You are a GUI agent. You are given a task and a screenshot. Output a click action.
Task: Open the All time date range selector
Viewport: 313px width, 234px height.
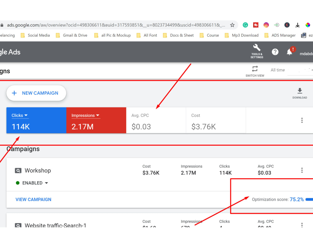click(x=291, y=70)
